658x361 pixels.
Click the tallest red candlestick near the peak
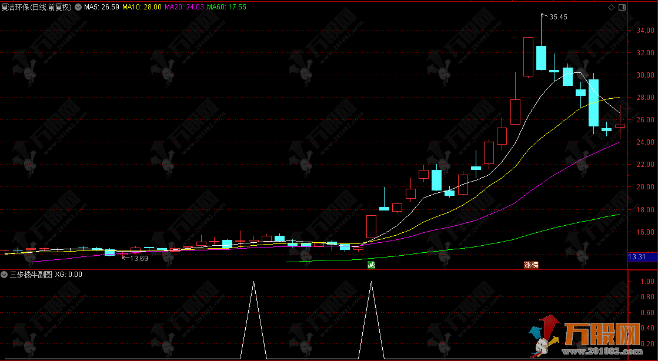click(528, 56)
